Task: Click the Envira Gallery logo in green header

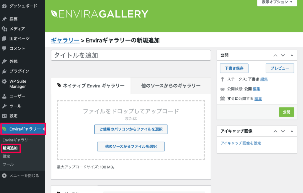Action: [99, 14]
